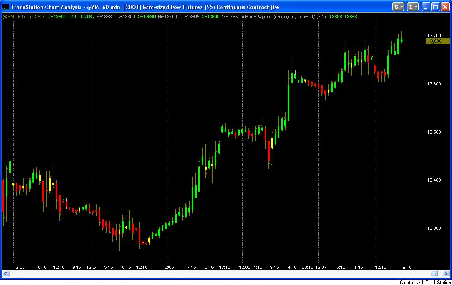Select the @YM - 60 min symbol label
The width and height of the screenshot is (452, 285).
pos(17,17)
